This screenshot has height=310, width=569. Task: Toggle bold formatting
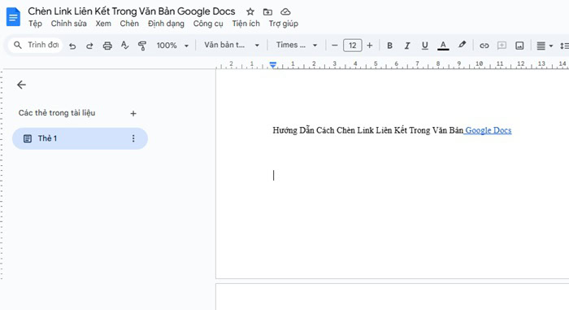(x=389, y=46)
